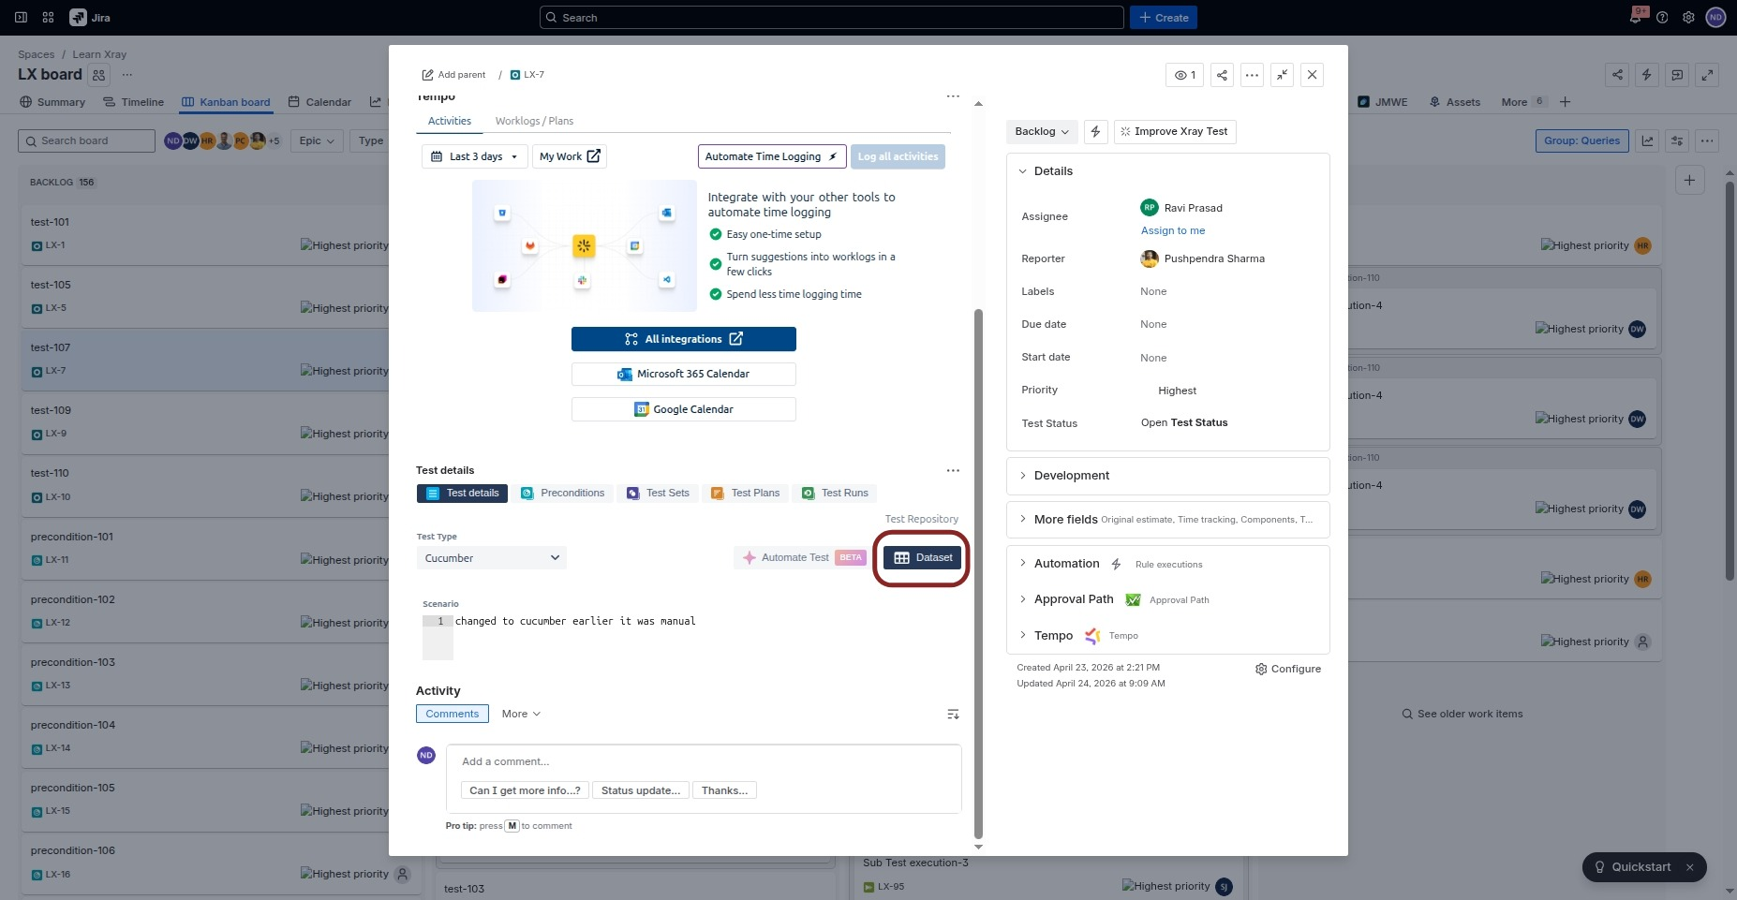Click in the Add a comment field
1737x900 pixels.
click(704, 762)
